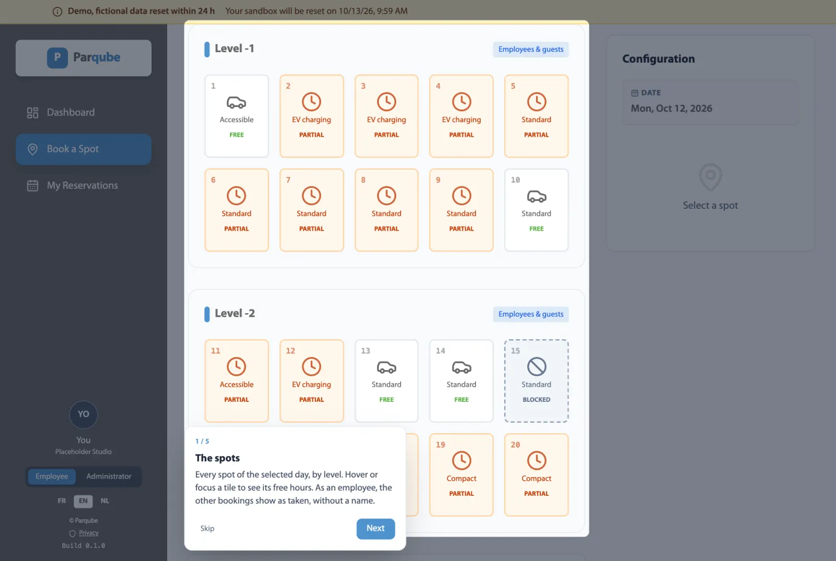Screen dimensions: 836x561
Task: Click clock icon on Standard spot 8
Action: click(387, 196)
